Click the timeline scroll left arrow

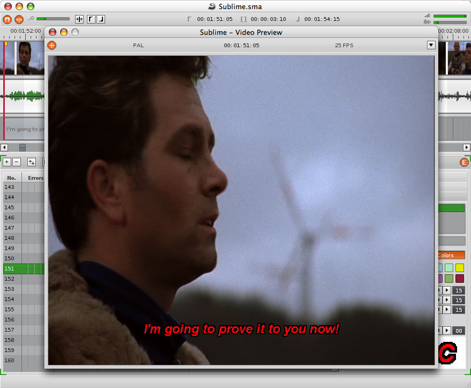coord(4,147)
